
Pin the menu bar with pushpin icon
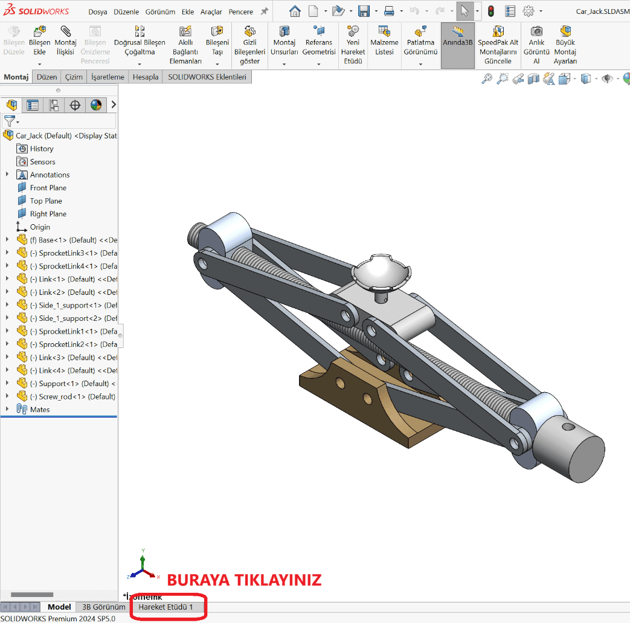click(264, 11)
